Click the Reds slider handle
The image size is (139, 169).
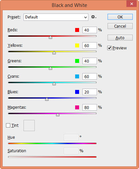pos(51,37)
